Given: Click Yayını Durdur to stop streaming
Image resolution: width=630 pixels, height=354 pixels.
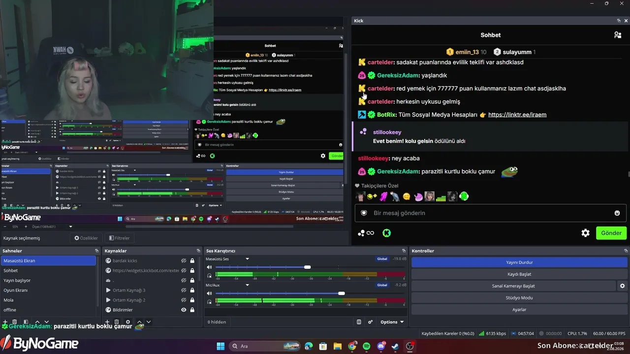Looking at the screenshot, I should (x=519, y=262).
